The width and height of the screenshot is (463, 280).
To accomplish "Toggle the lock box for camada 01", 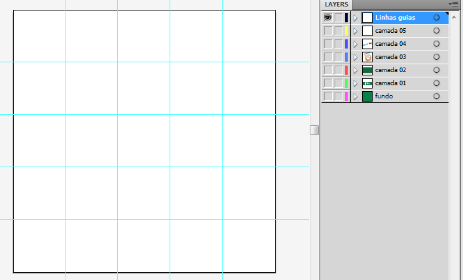I will [338, 83].
